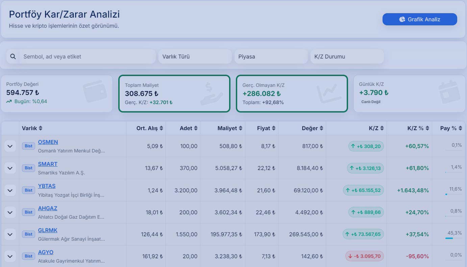Click the +₺ 73.567,65 profit badge
Image resolution: width=467 pixels, height=267 pixels.
pyautogui.click(x=363, y=234)
